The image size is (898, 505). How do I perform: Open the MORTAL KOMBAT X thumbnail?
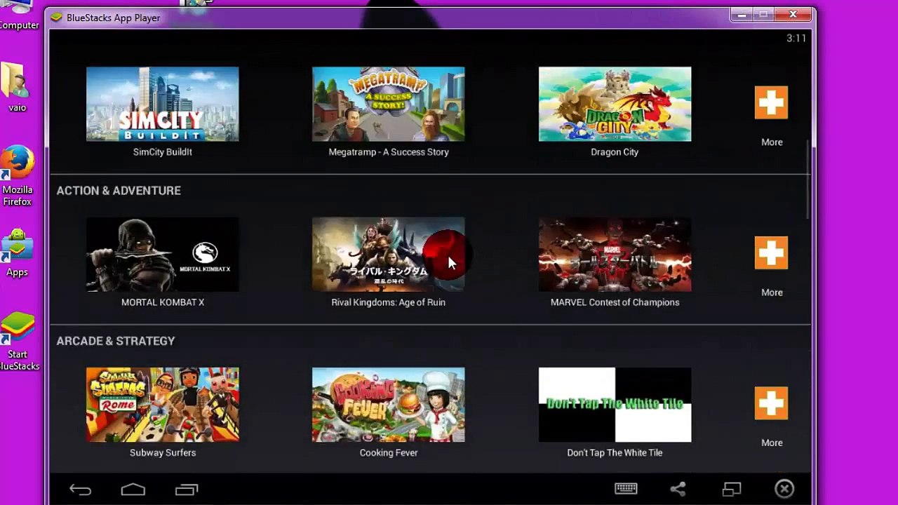162,255
